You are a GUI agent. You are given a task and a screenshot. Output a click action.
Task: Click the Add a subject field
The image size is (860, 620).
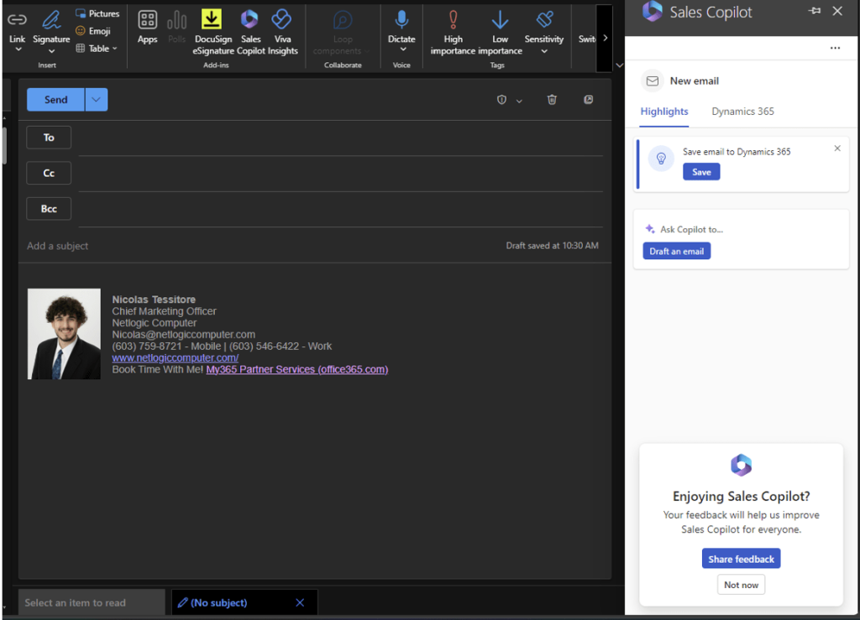click(x=252, y=246)
